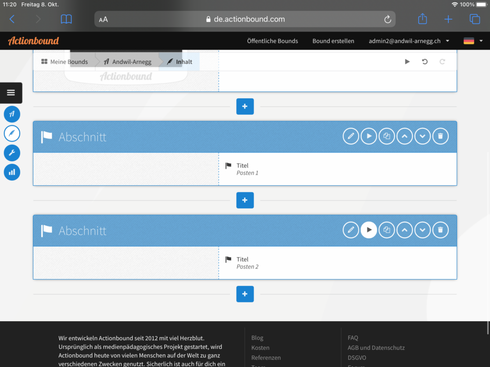Delete the Posten 2 section via trash icon
Viewport: 490px width, 367px height.
point(441,230)
